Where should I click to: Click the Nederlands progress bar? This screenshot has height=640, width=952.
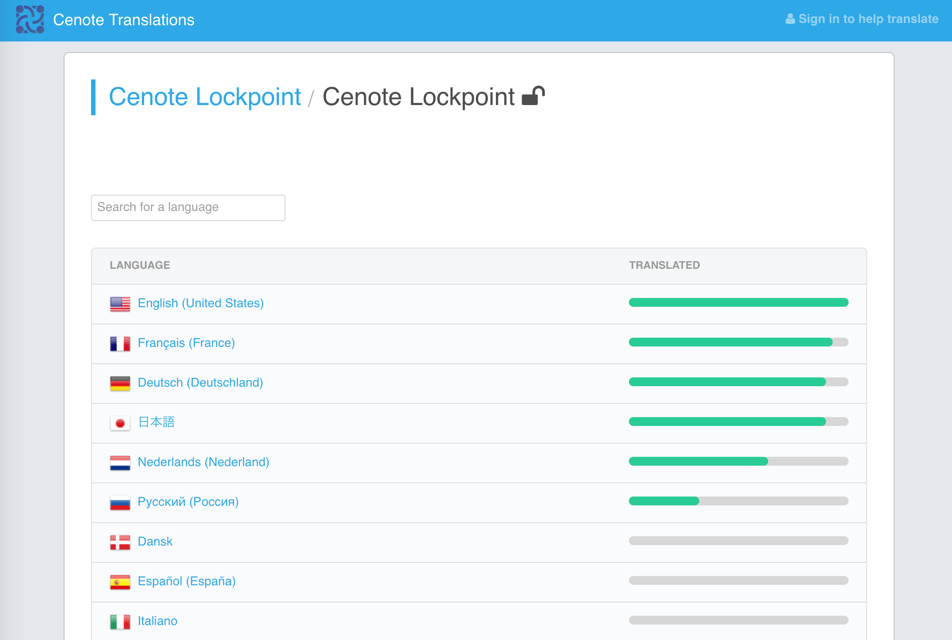pos(739,461)
